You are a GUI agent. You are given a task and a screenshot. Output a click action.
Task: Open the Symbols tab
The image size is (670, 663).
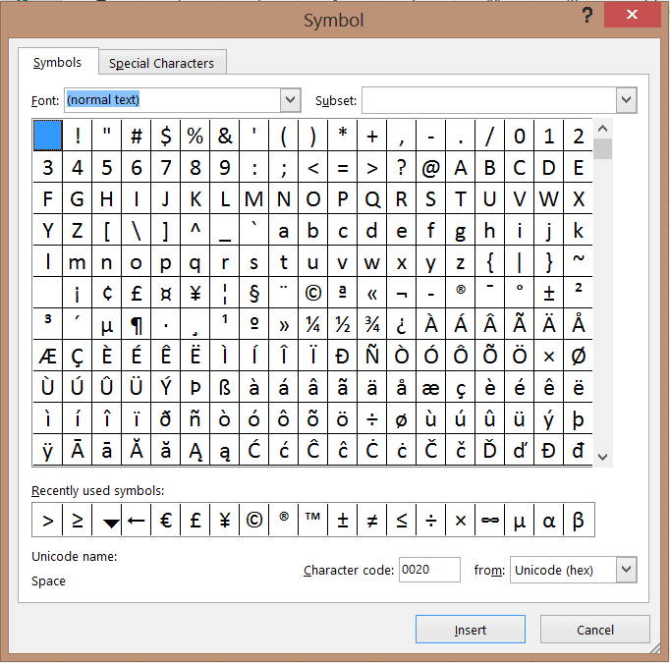tap(57, 63)
